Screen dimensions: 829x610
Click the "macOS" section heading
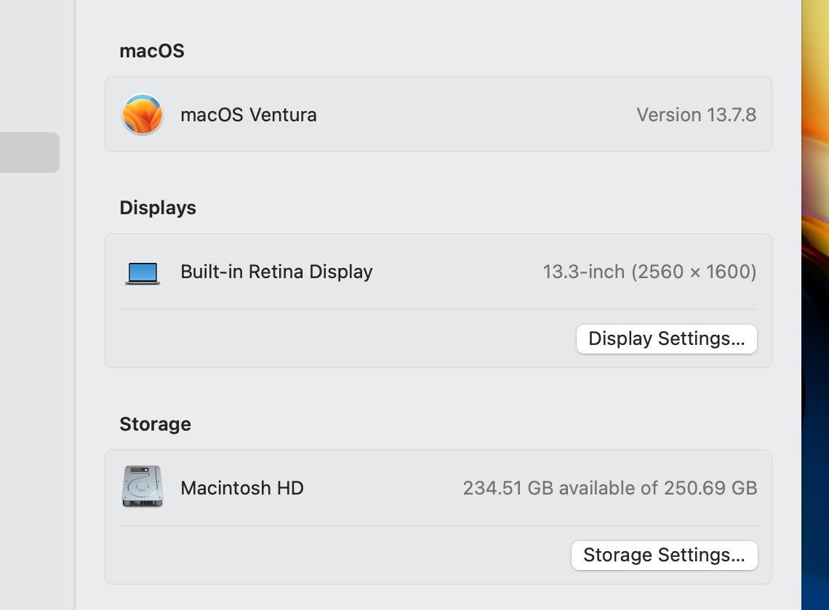[x=152, y=51]
